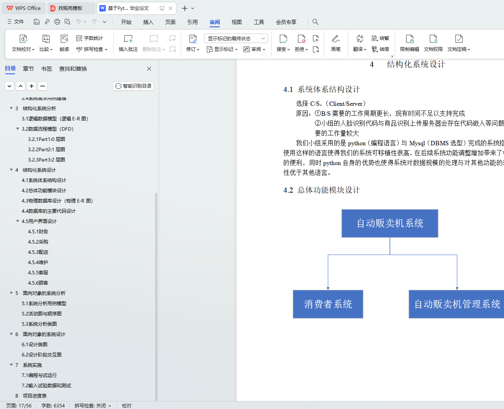Click the search magnifier in menu bar
Screen dimensions: 504x409
[x=315, y=22]
